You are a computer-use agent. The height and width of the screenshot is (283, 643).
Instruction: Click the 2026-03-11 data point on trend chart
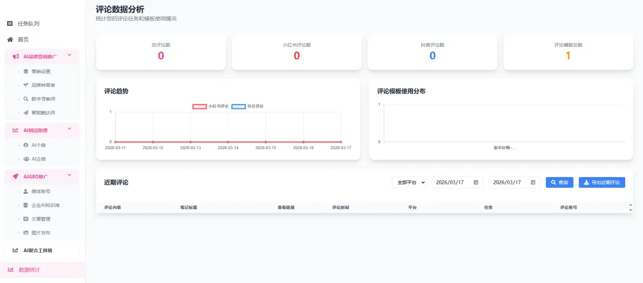(x=116, y=141)
